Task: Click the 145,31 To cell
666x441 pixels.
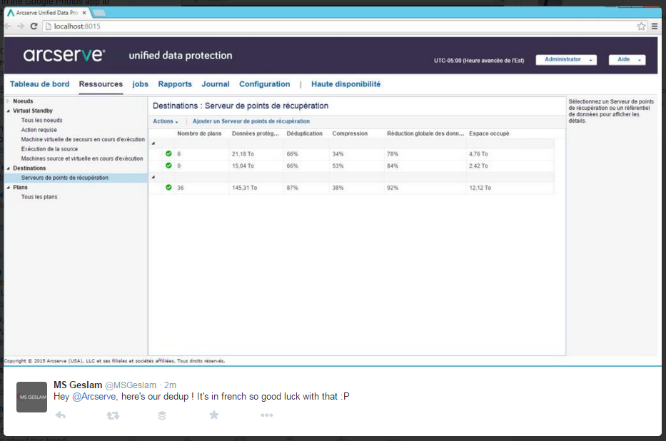Action: pos(244,188)
